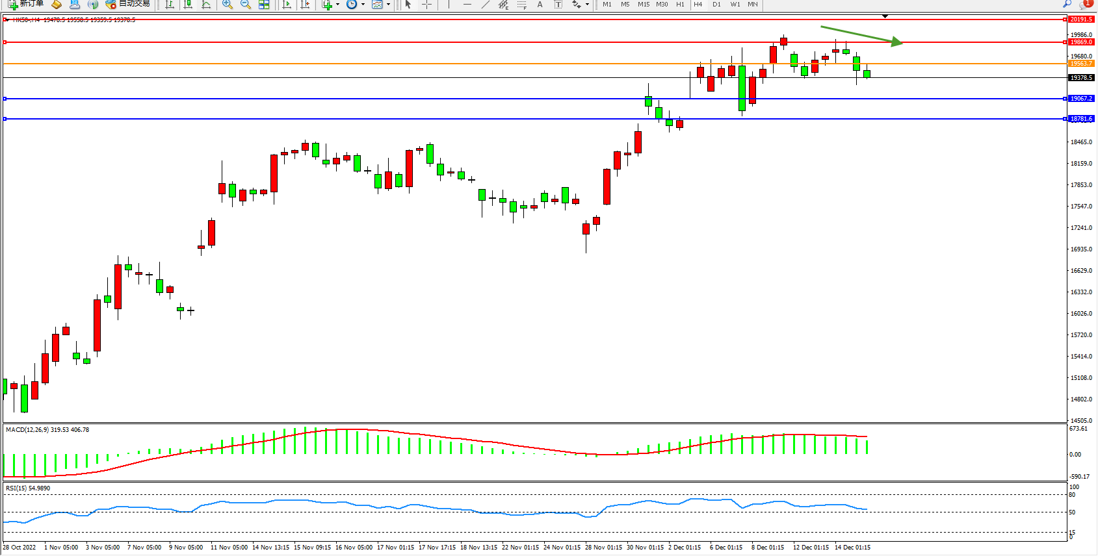Image resolution: width=1098 pixels, height=556 pixels.
Task: Pick the Fibonacci Retracement tool
Action: [x=521, y=4]
